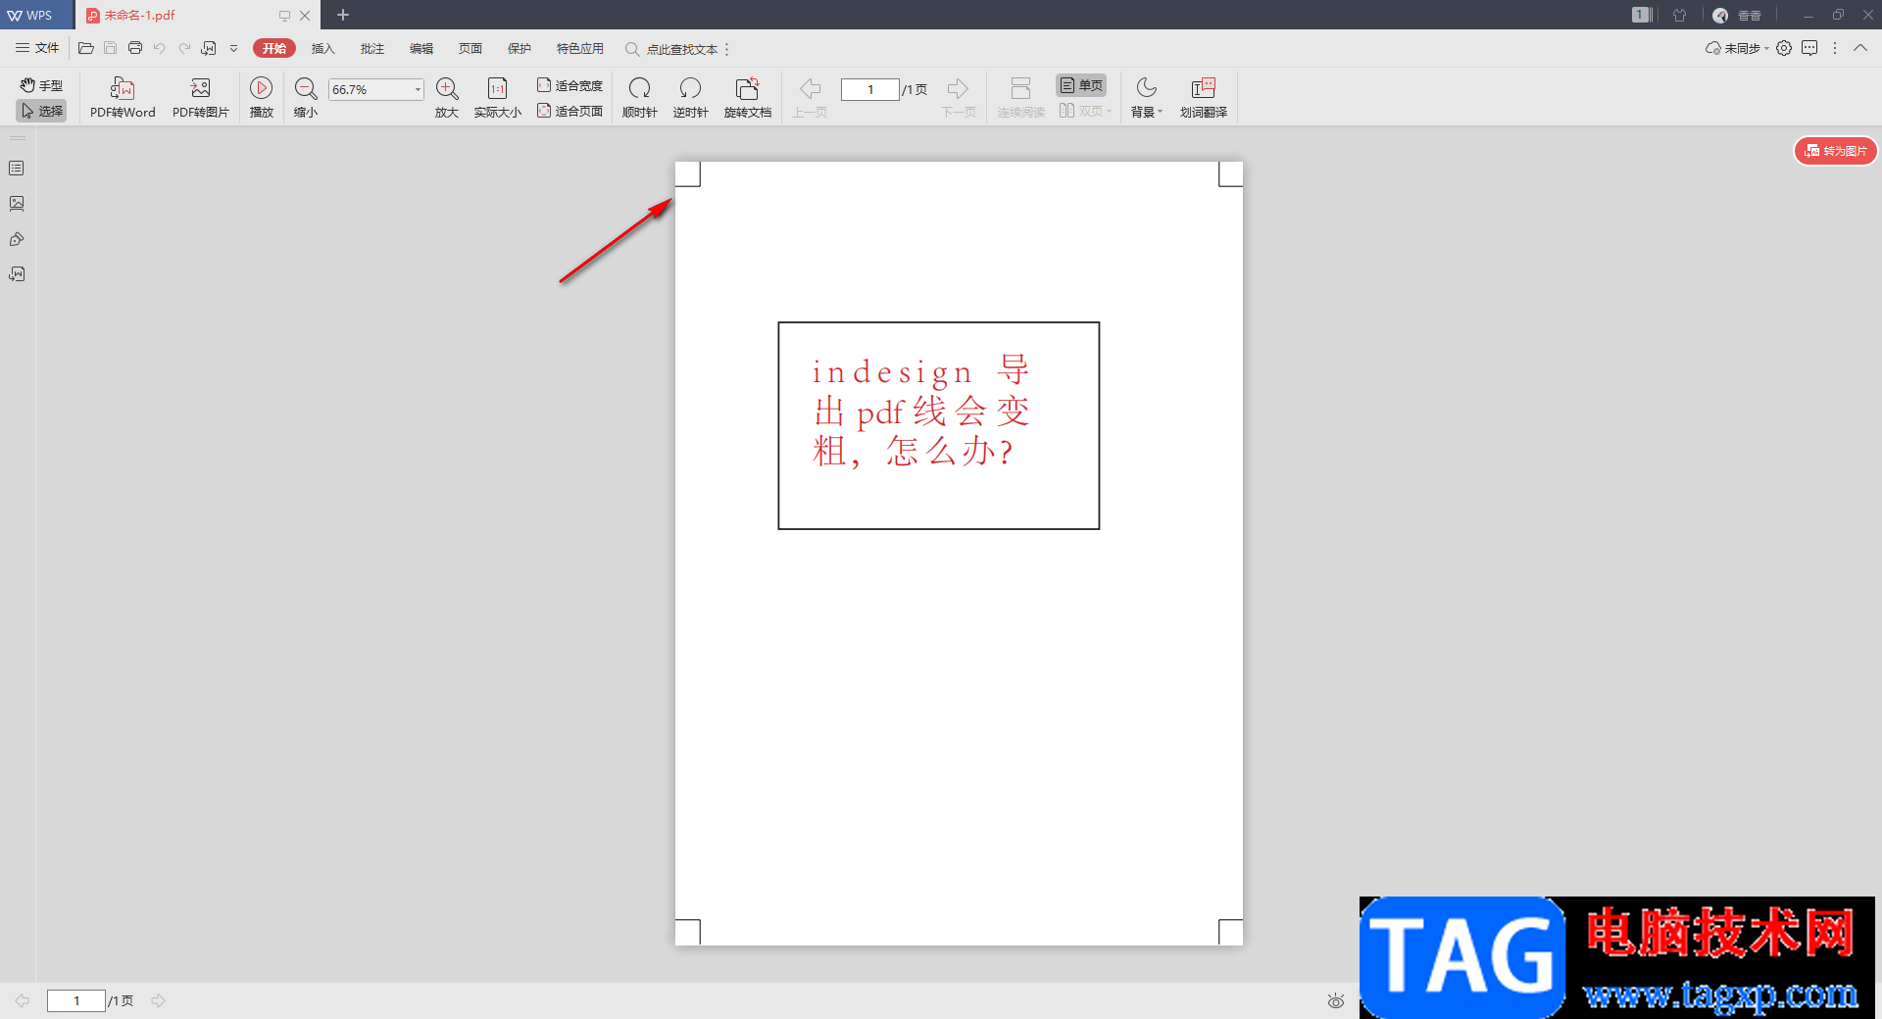Click the redo arrow icon
This screenshot has width=1882, height=1019.
(x=184, y=48)
